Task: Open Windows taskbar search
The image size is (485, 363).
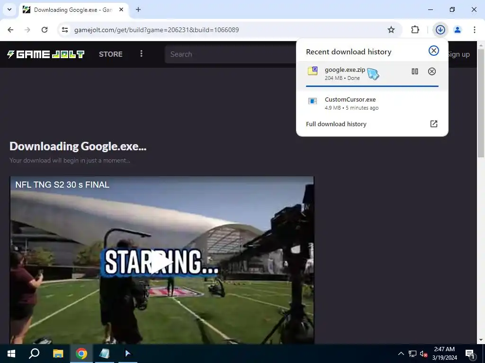Action: click(x=34, y=354)
